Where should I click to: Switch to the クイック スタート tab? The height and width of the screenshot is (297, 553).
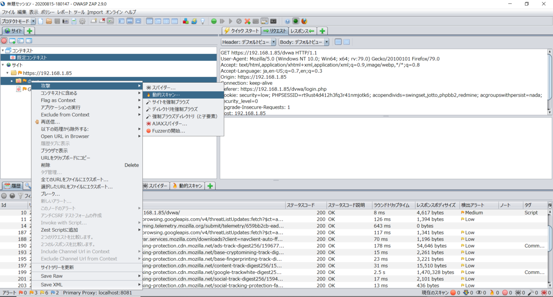241,31
